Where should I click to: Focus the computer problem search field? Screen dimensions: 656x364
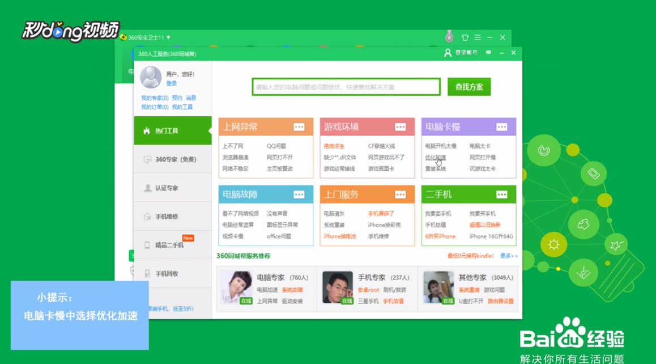tap(346, 87)
